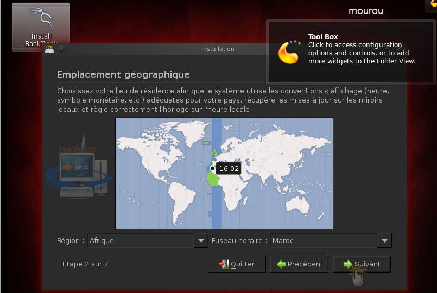Image resolution: width=437 pixels, height=293 pixels.
Task: Open the Maroc time zone combo box
Action: [323, 241]
